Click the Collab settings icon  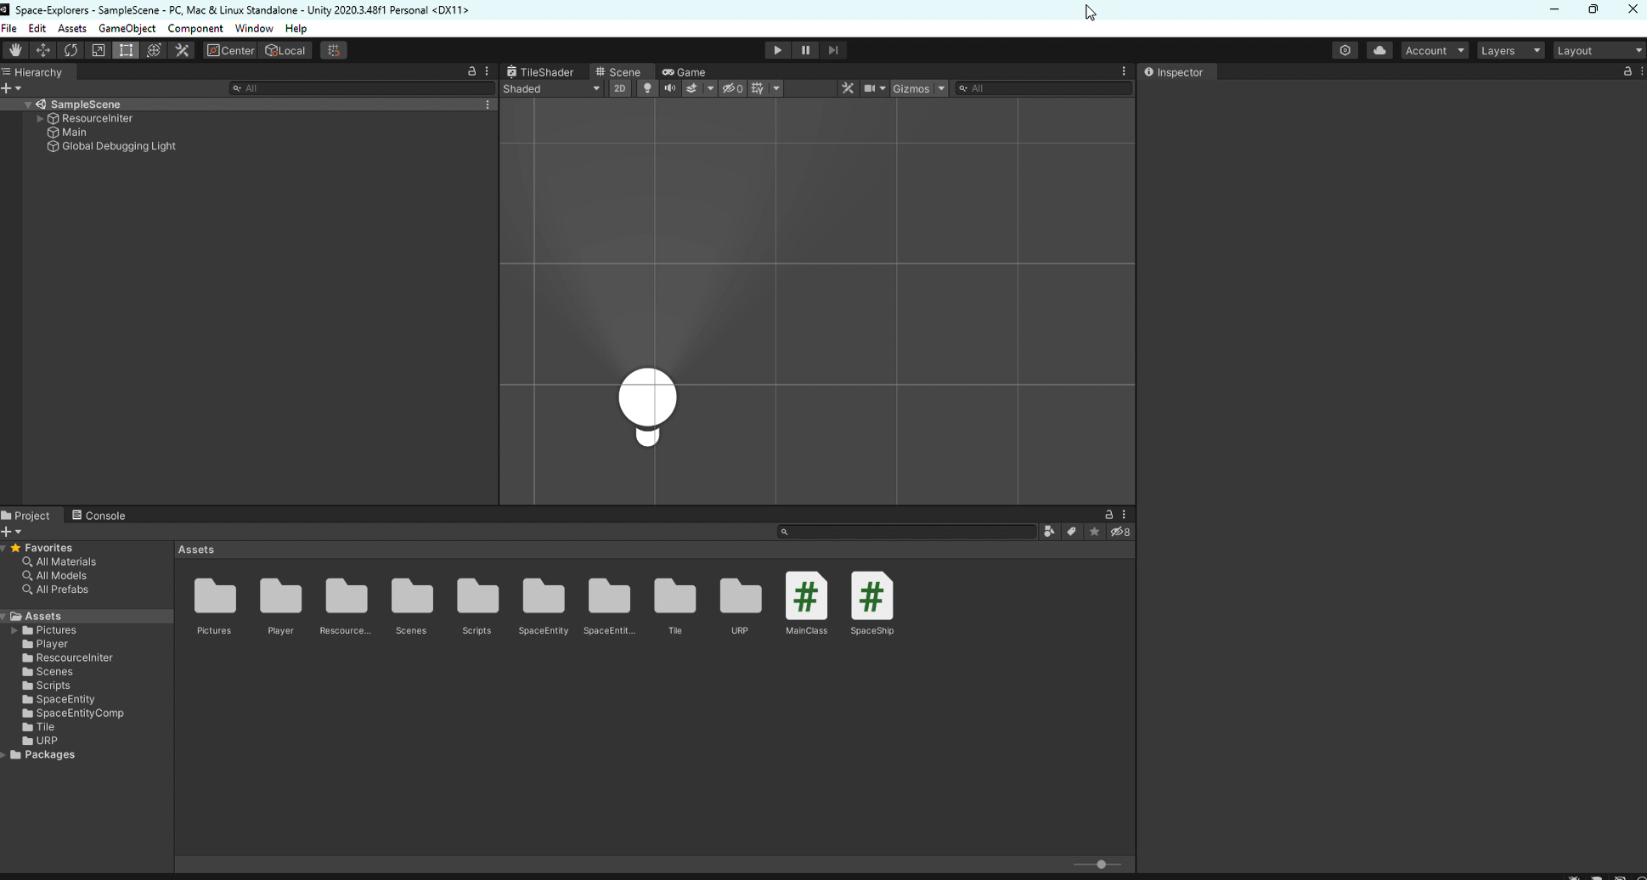coord(1345,50)
